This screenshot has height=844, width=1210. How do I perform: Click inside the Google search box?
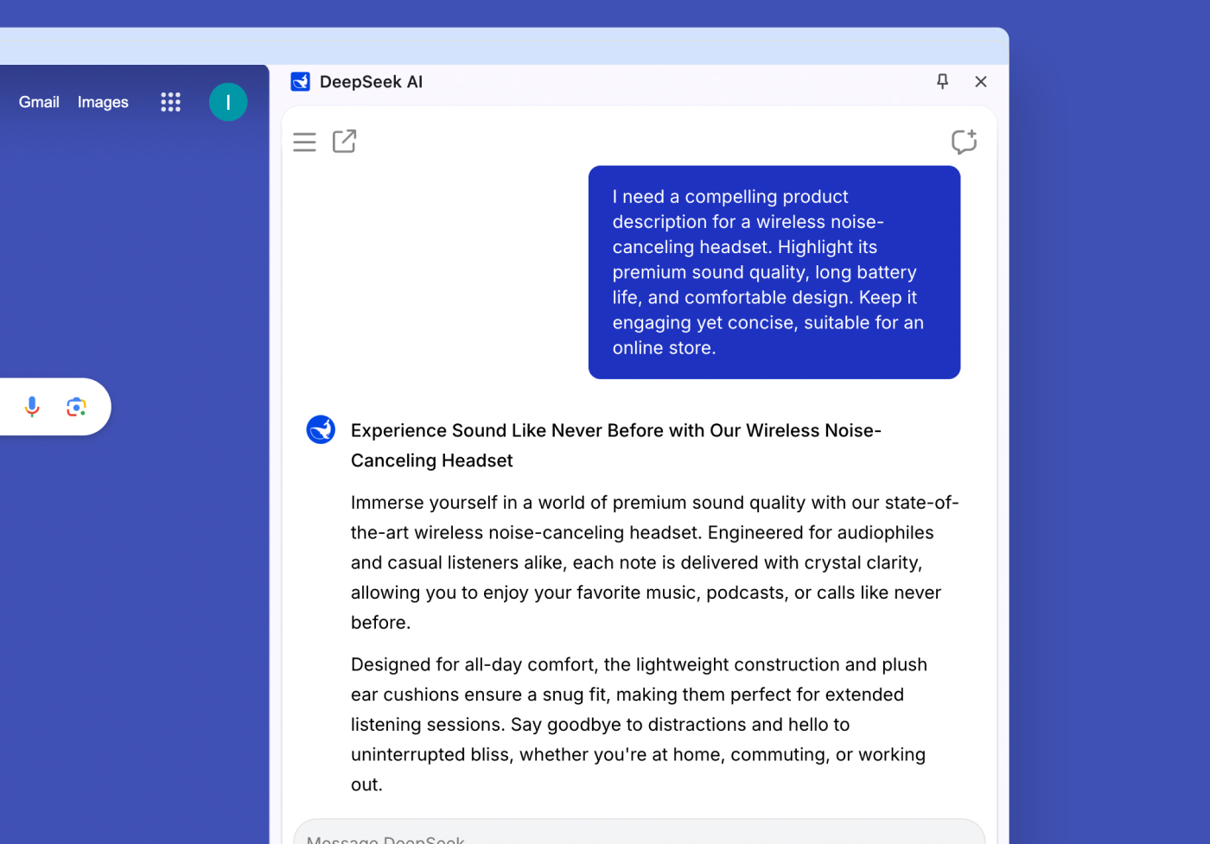pos(7,407)
